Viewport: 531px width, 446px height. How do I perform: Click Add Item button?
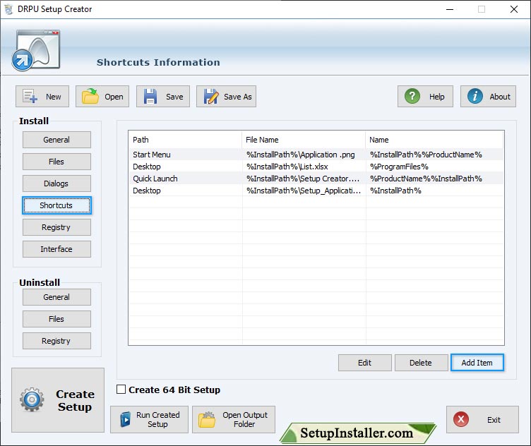(477, 363)
